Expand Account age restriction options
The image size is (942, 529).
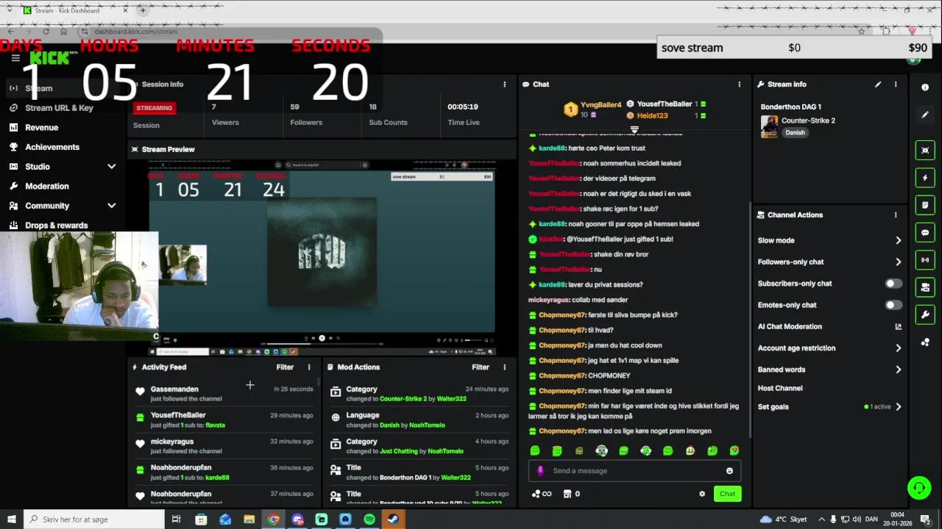pos(898,348)
